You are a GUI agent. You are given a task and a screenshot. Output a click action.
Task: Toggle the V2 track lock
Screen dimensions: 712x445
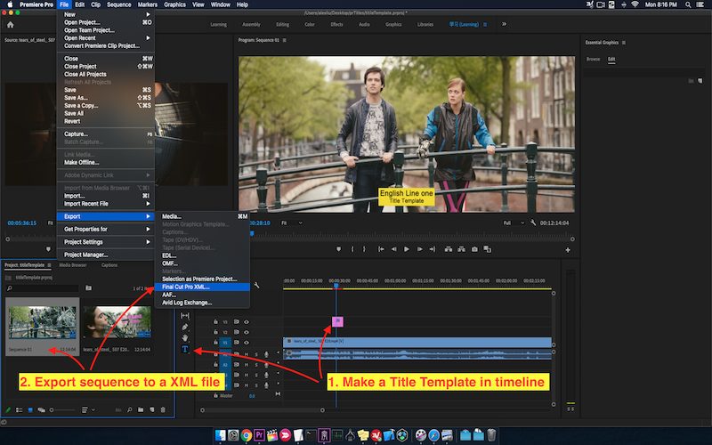(215, 332)
